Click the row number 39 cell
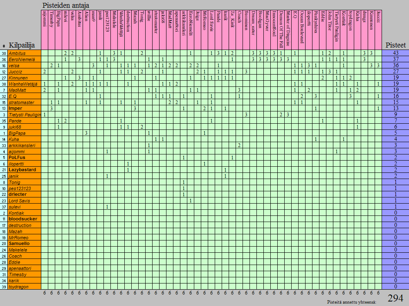 4,287
